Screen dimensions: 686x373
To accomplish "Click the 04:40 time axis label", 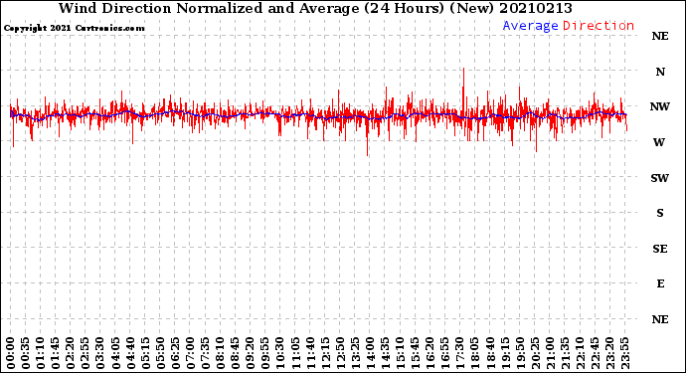I will click(x=130, y=353).
